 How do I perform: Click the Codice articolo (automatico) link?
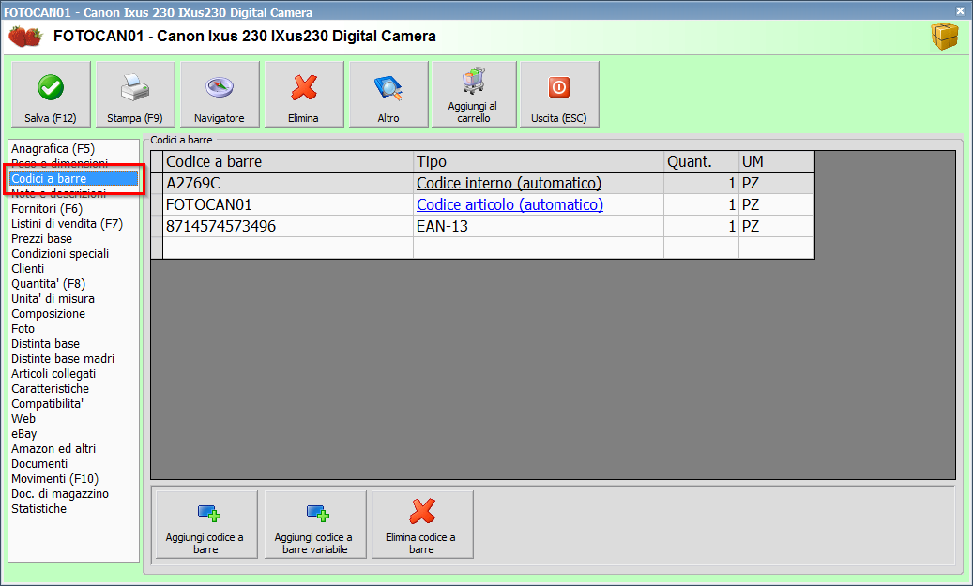click(x=509, y=204)
